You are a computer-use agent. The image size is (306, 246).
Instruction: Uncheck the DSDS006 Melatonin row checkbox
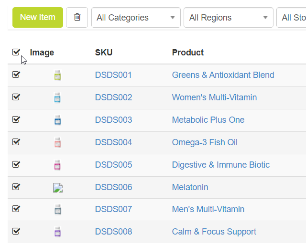pos(16,187)
